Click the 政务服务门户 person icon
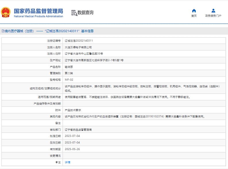Viewport: 228px width, 169px height. click(x=213, y=11)
